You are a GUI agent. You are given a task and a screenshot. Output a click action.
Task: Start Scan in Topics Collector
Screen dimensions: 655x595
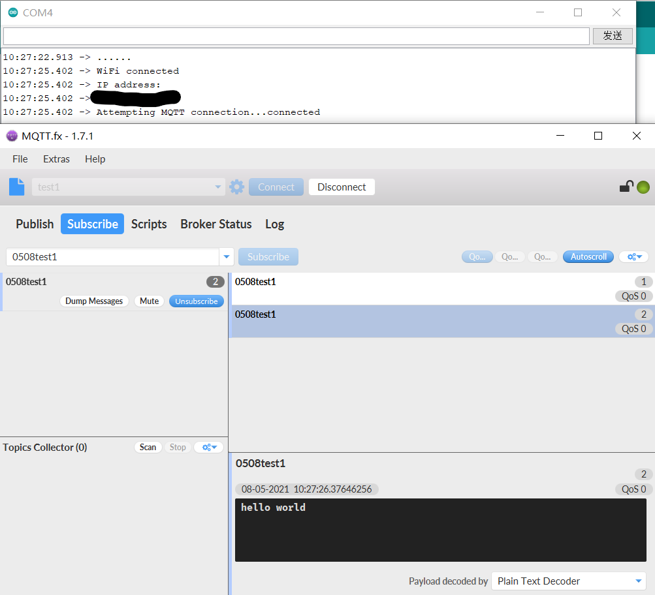tap(148, 448)
